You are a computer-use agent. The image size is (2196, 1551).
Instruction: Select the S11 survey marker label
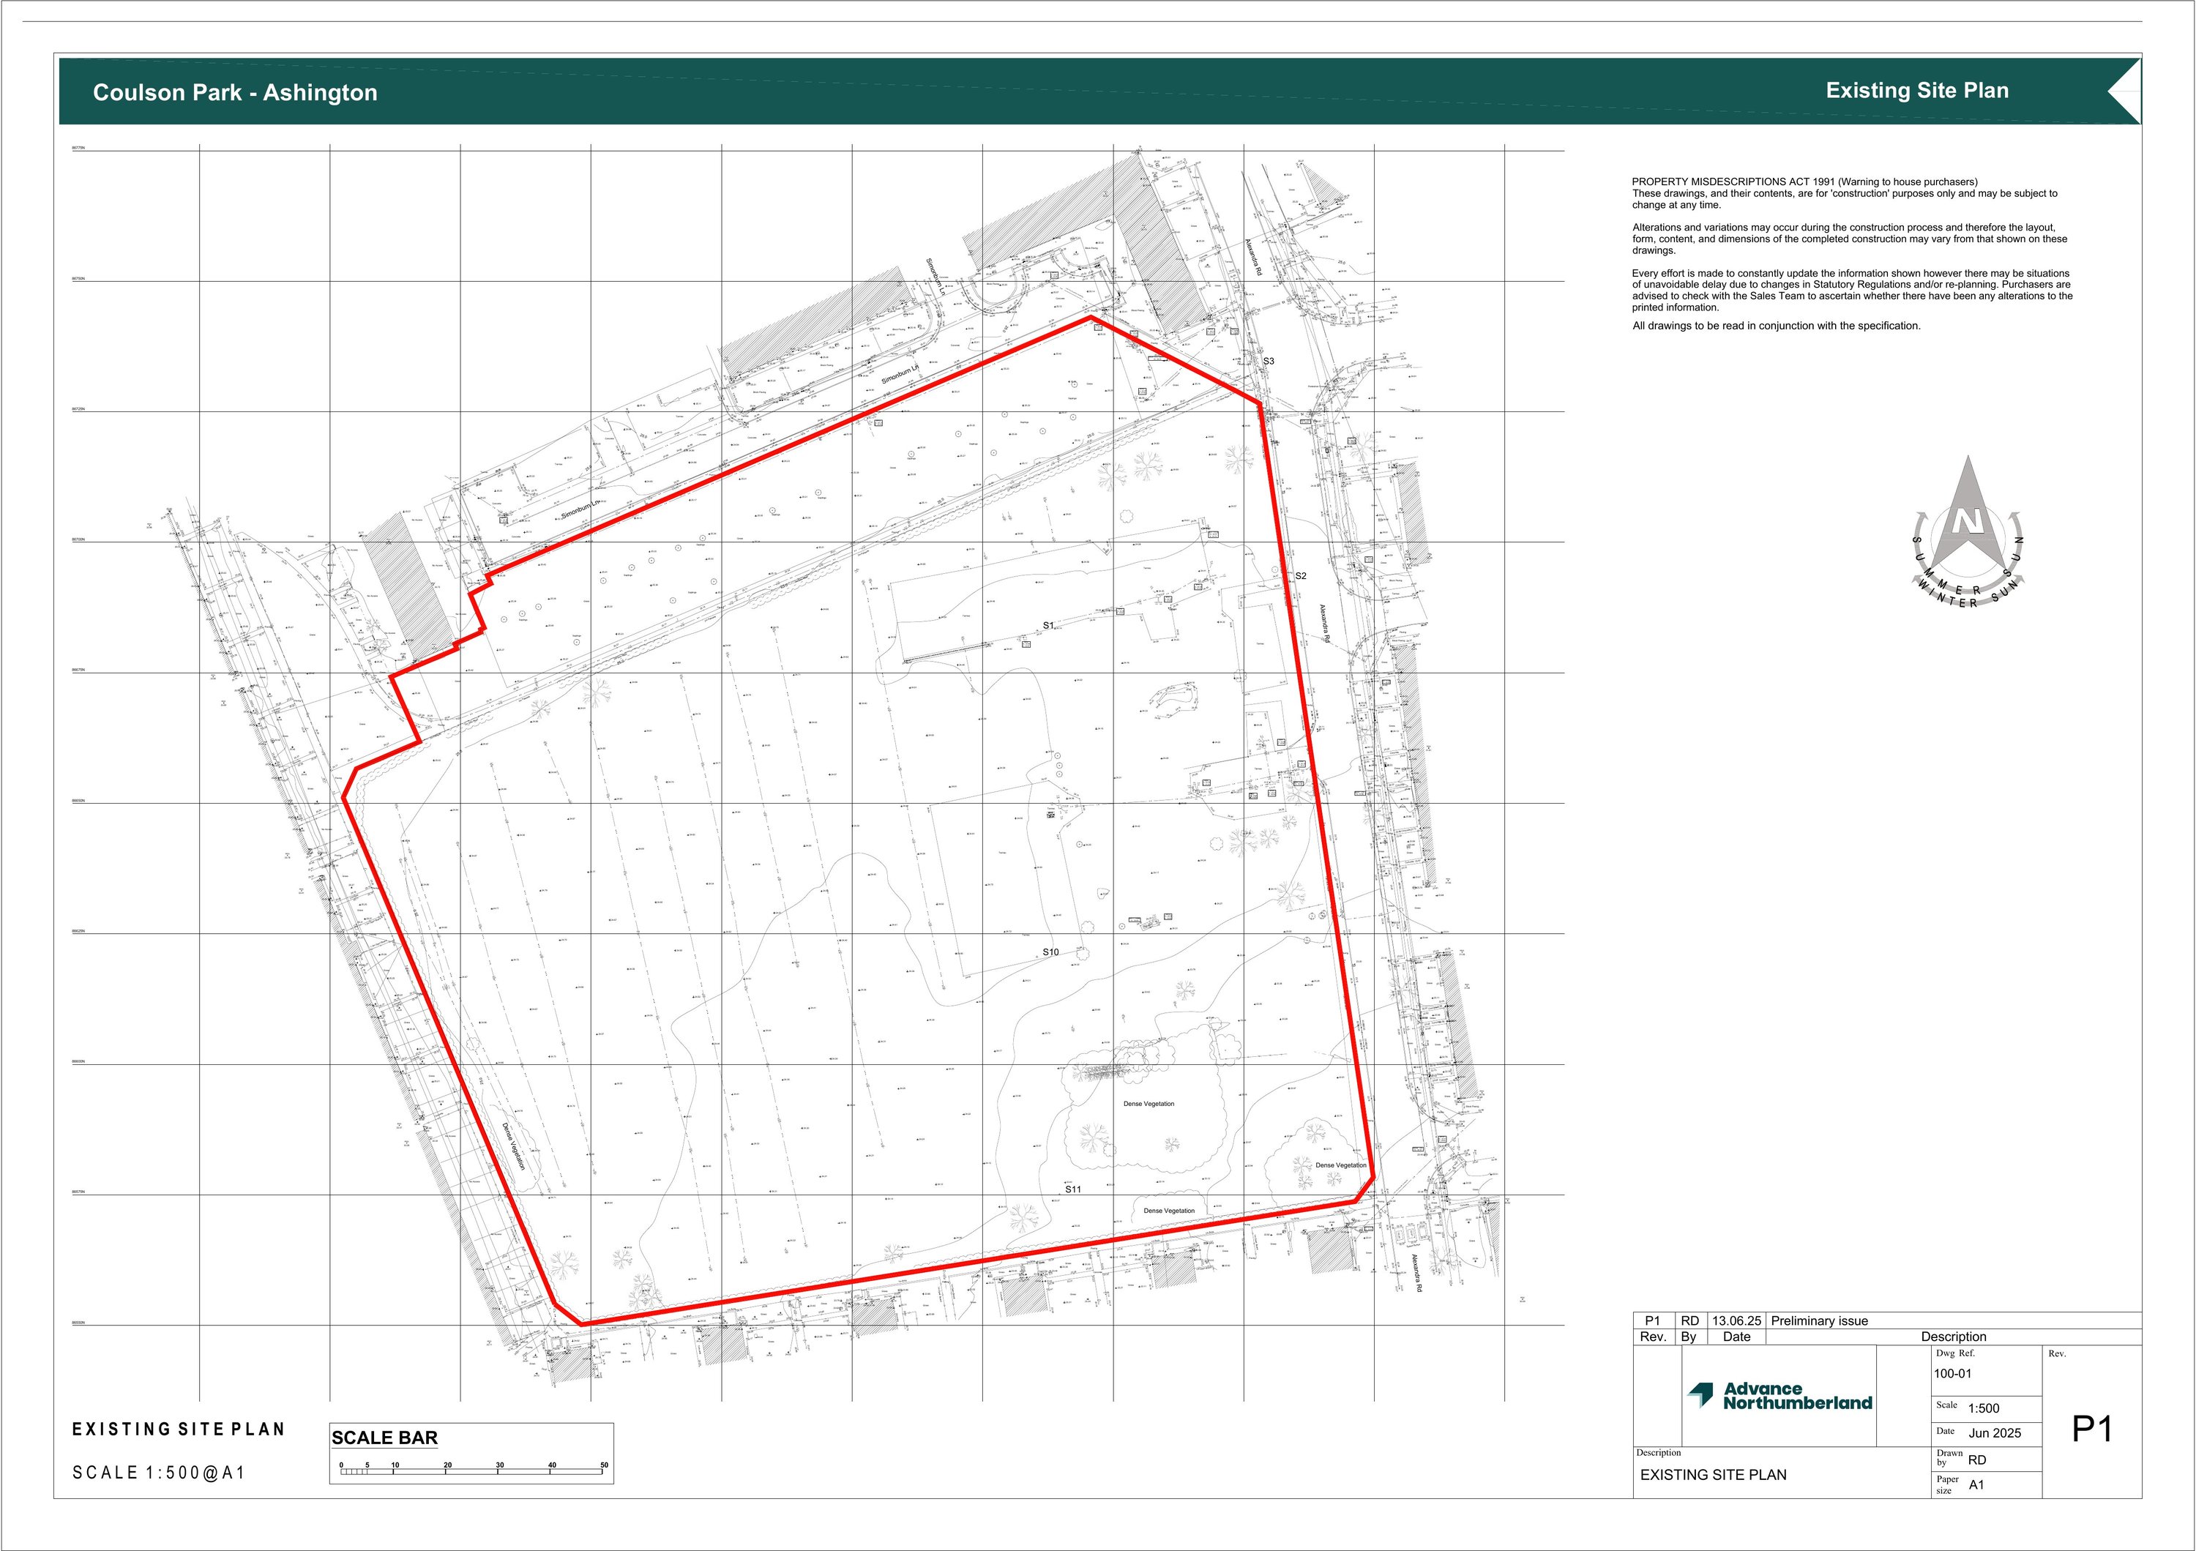1073,1189
